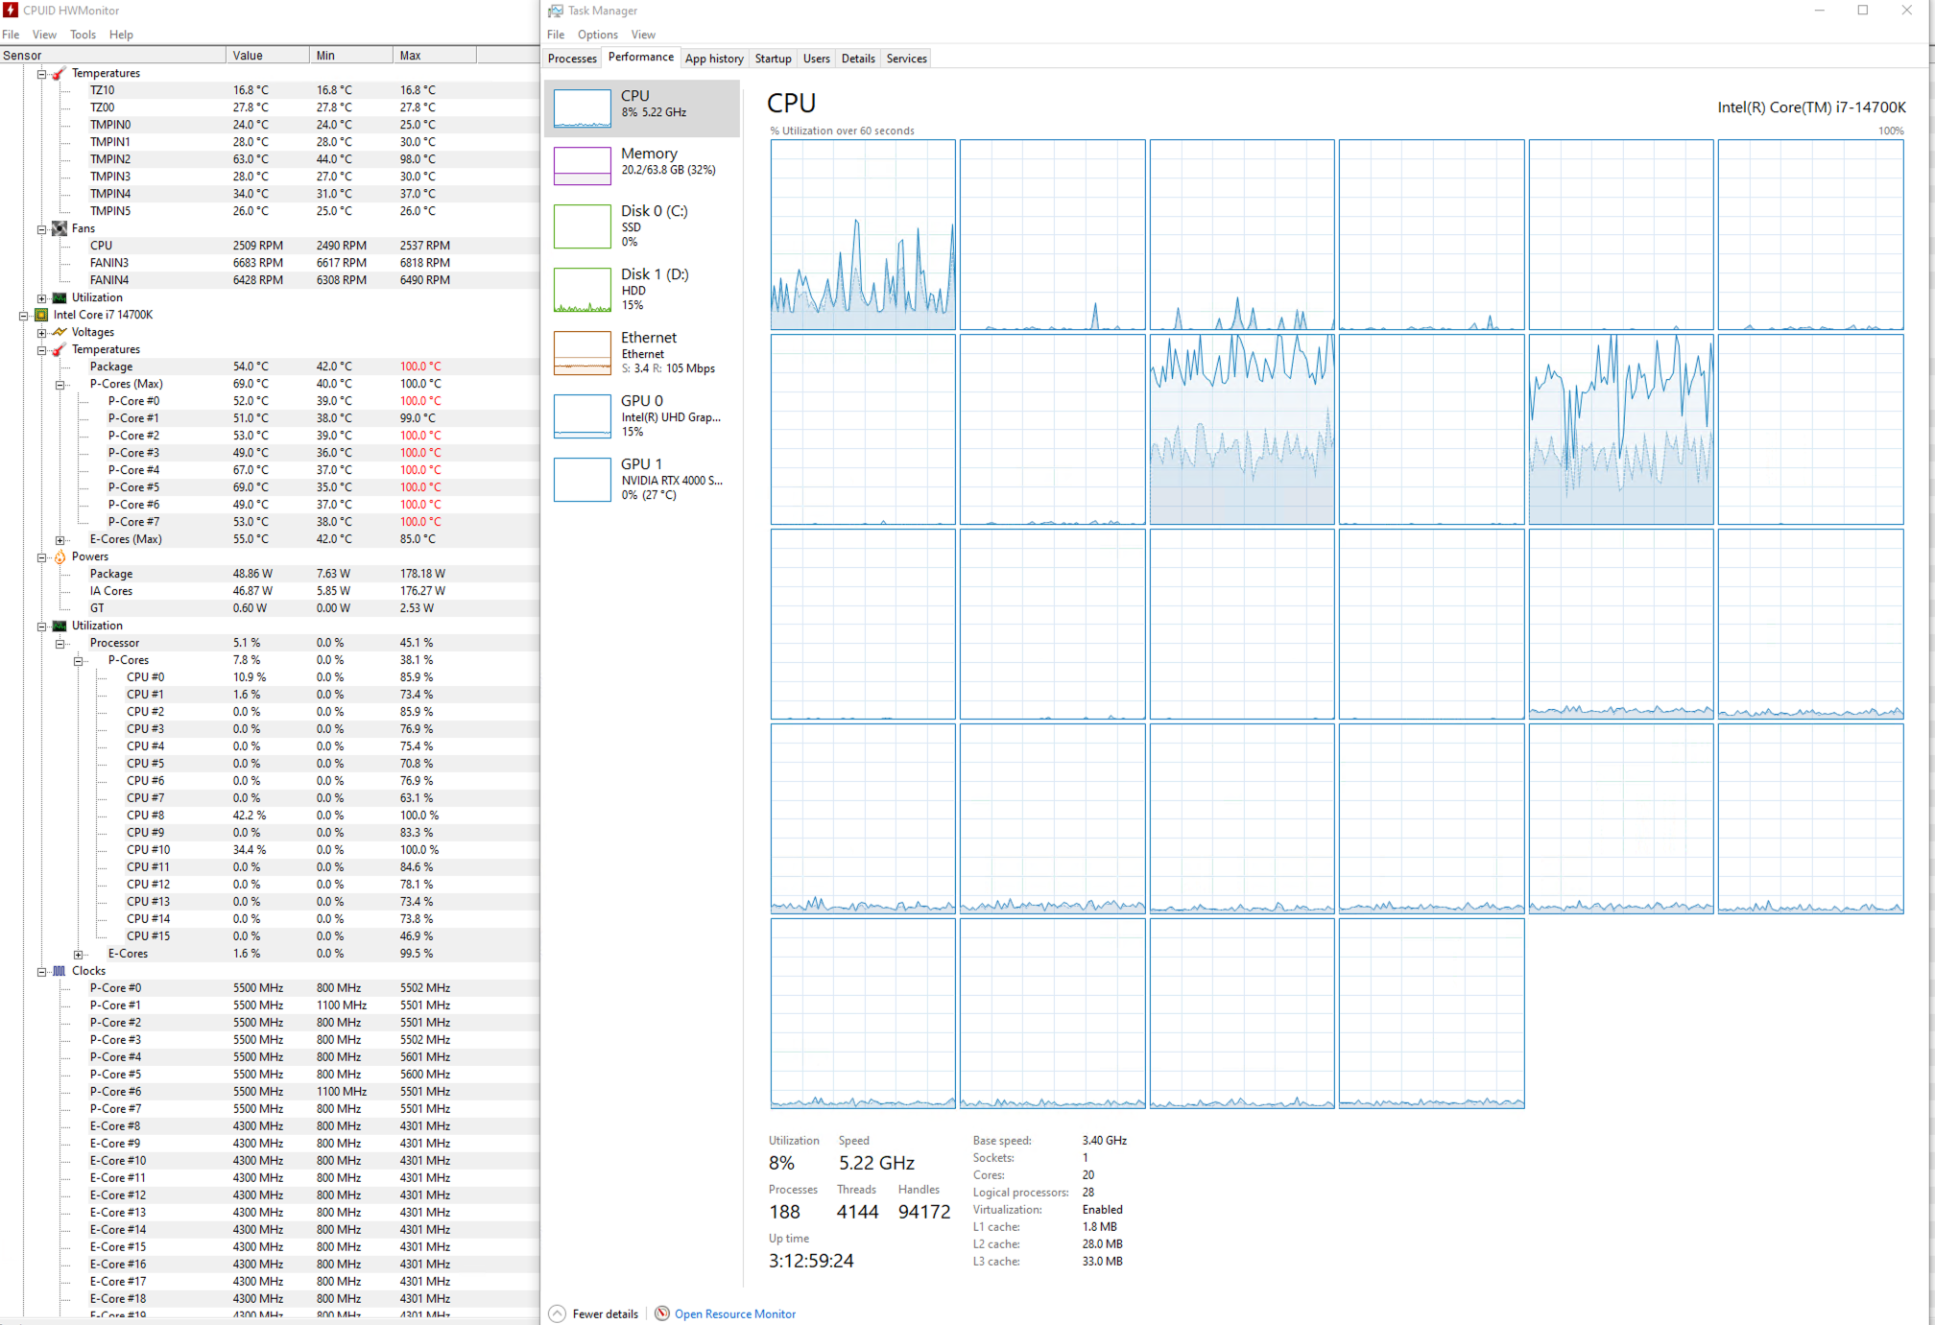Switch to the Processes tab
The width and height of the screenshot is (1935, 1325).
coord(572,59)
